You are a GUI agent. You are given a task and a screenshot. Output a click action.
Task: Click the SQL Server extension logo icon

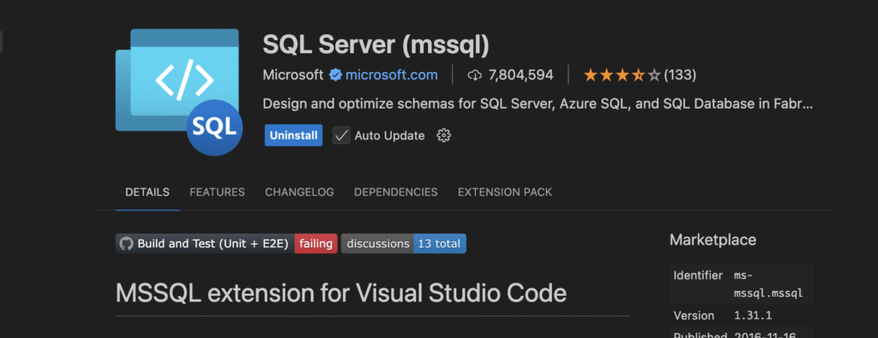coord(179,92)
